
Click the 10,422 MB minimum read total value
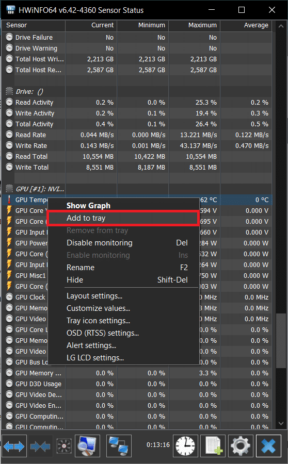click(x=150, y=157)
